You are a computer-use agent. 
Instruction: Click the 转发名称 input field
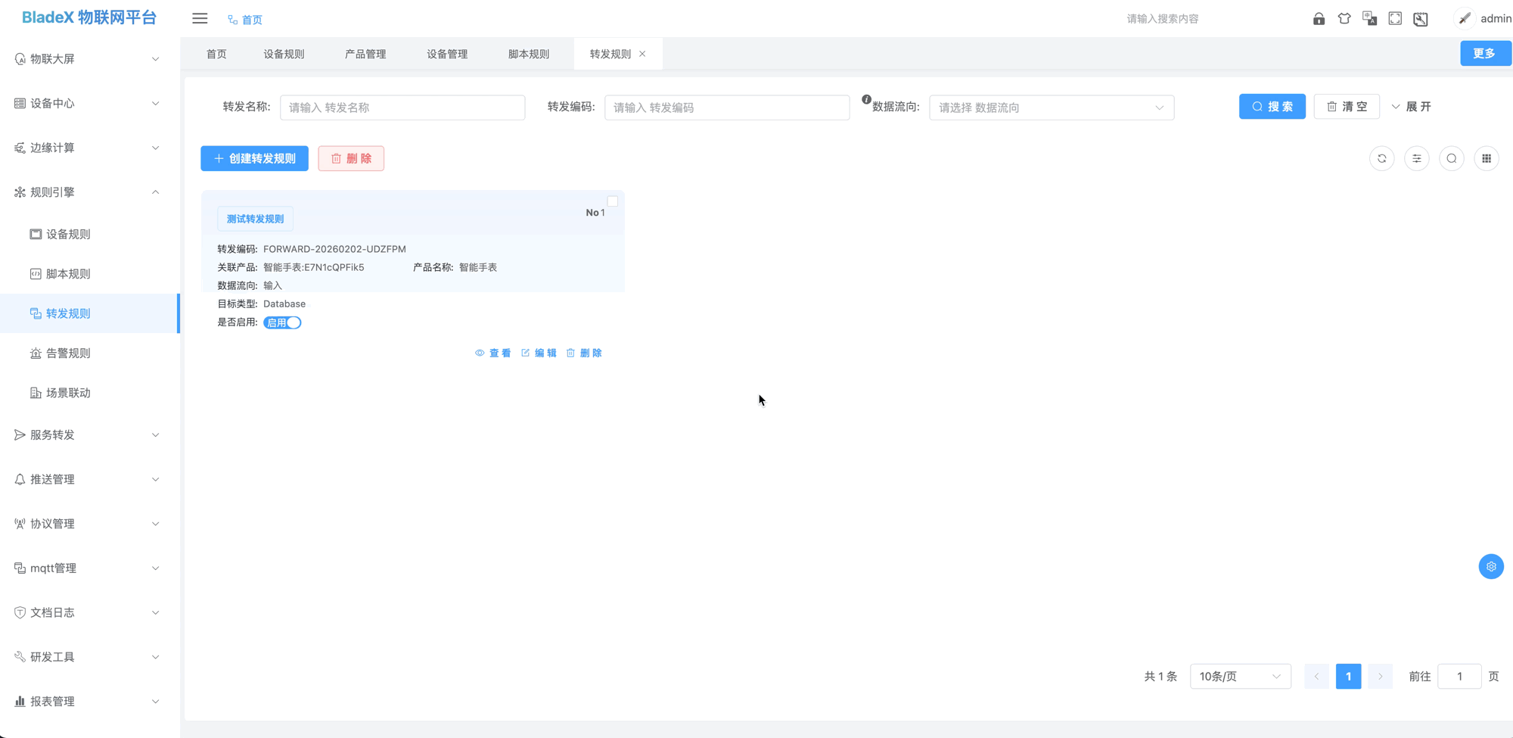[402, 107]
